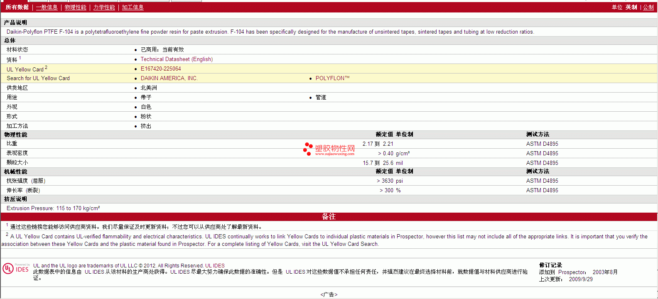Click 测试方法 header in the 物理性能 section

[x=538, y=135]
